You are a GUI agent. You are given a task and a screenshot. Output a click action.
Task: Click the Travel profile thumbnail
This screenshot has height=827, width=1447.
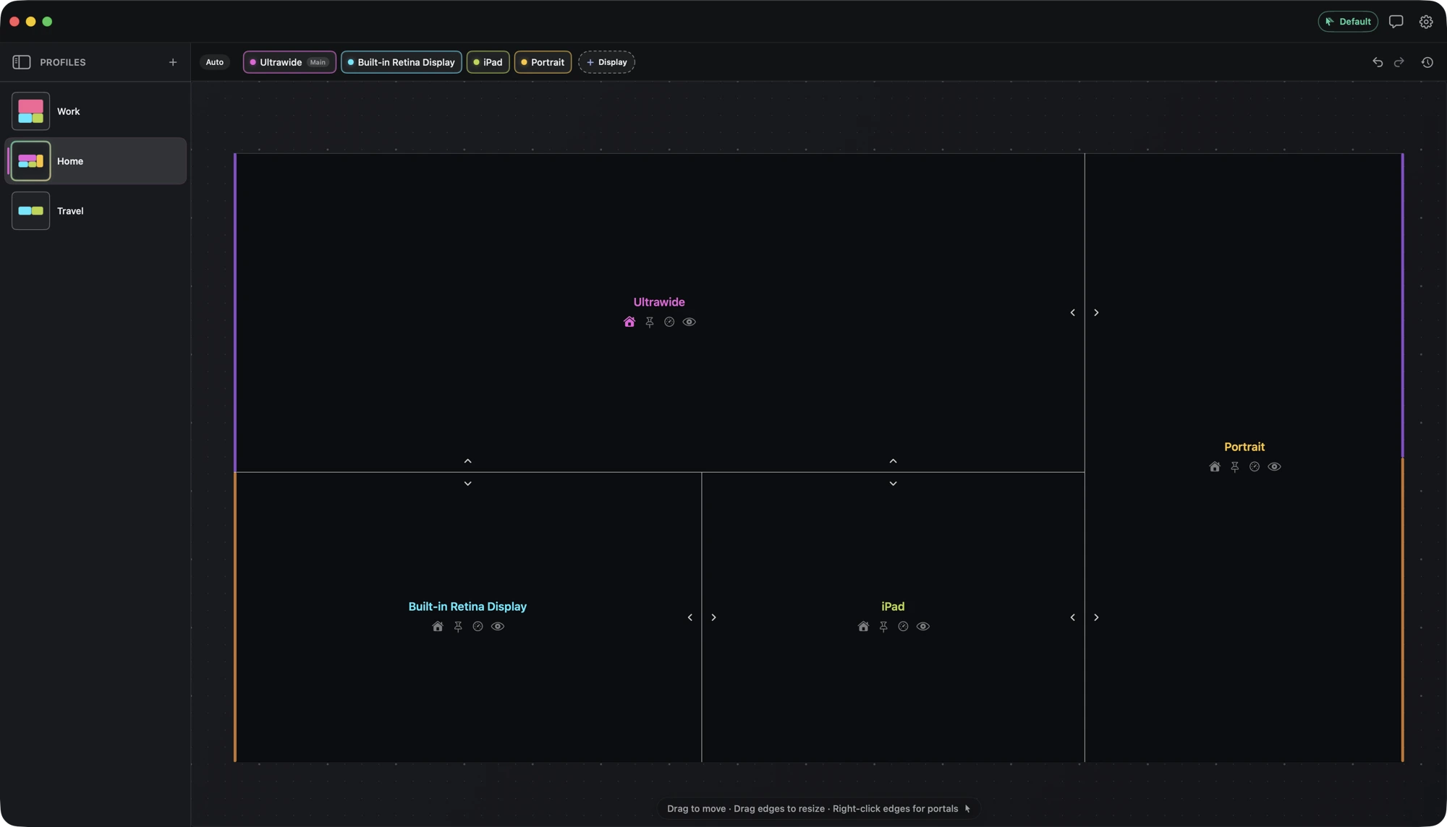coord(30,211)
